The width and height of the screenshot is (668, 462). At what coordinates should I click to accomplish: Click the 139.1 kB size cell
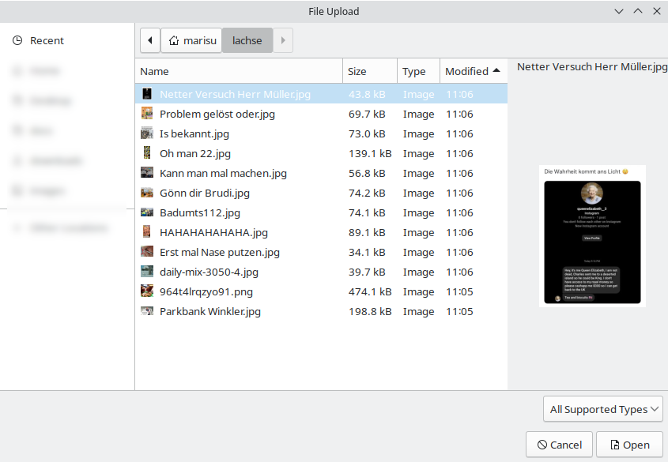tap(370, 153)
